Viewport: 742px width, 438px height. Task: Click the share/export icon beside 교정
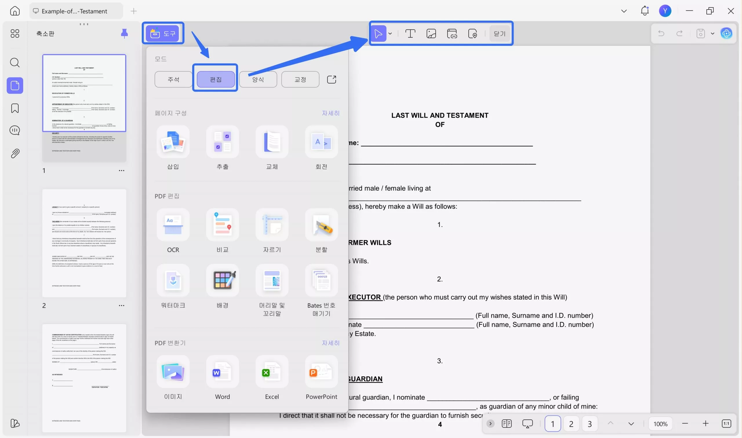click(x=331, y=79)
